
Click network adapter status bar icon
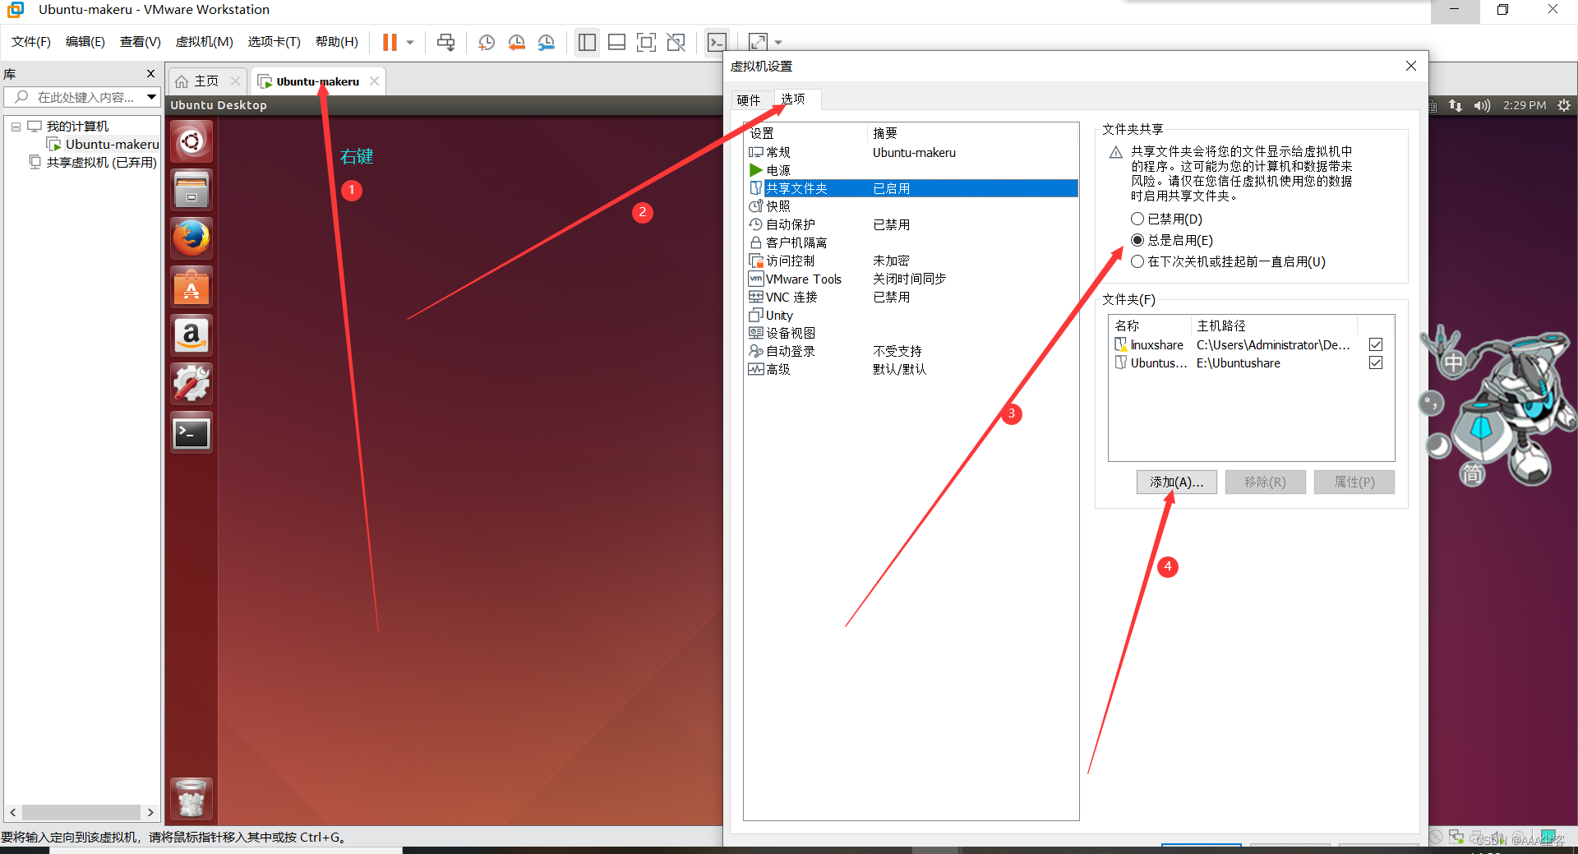[x=1456, y=837]
